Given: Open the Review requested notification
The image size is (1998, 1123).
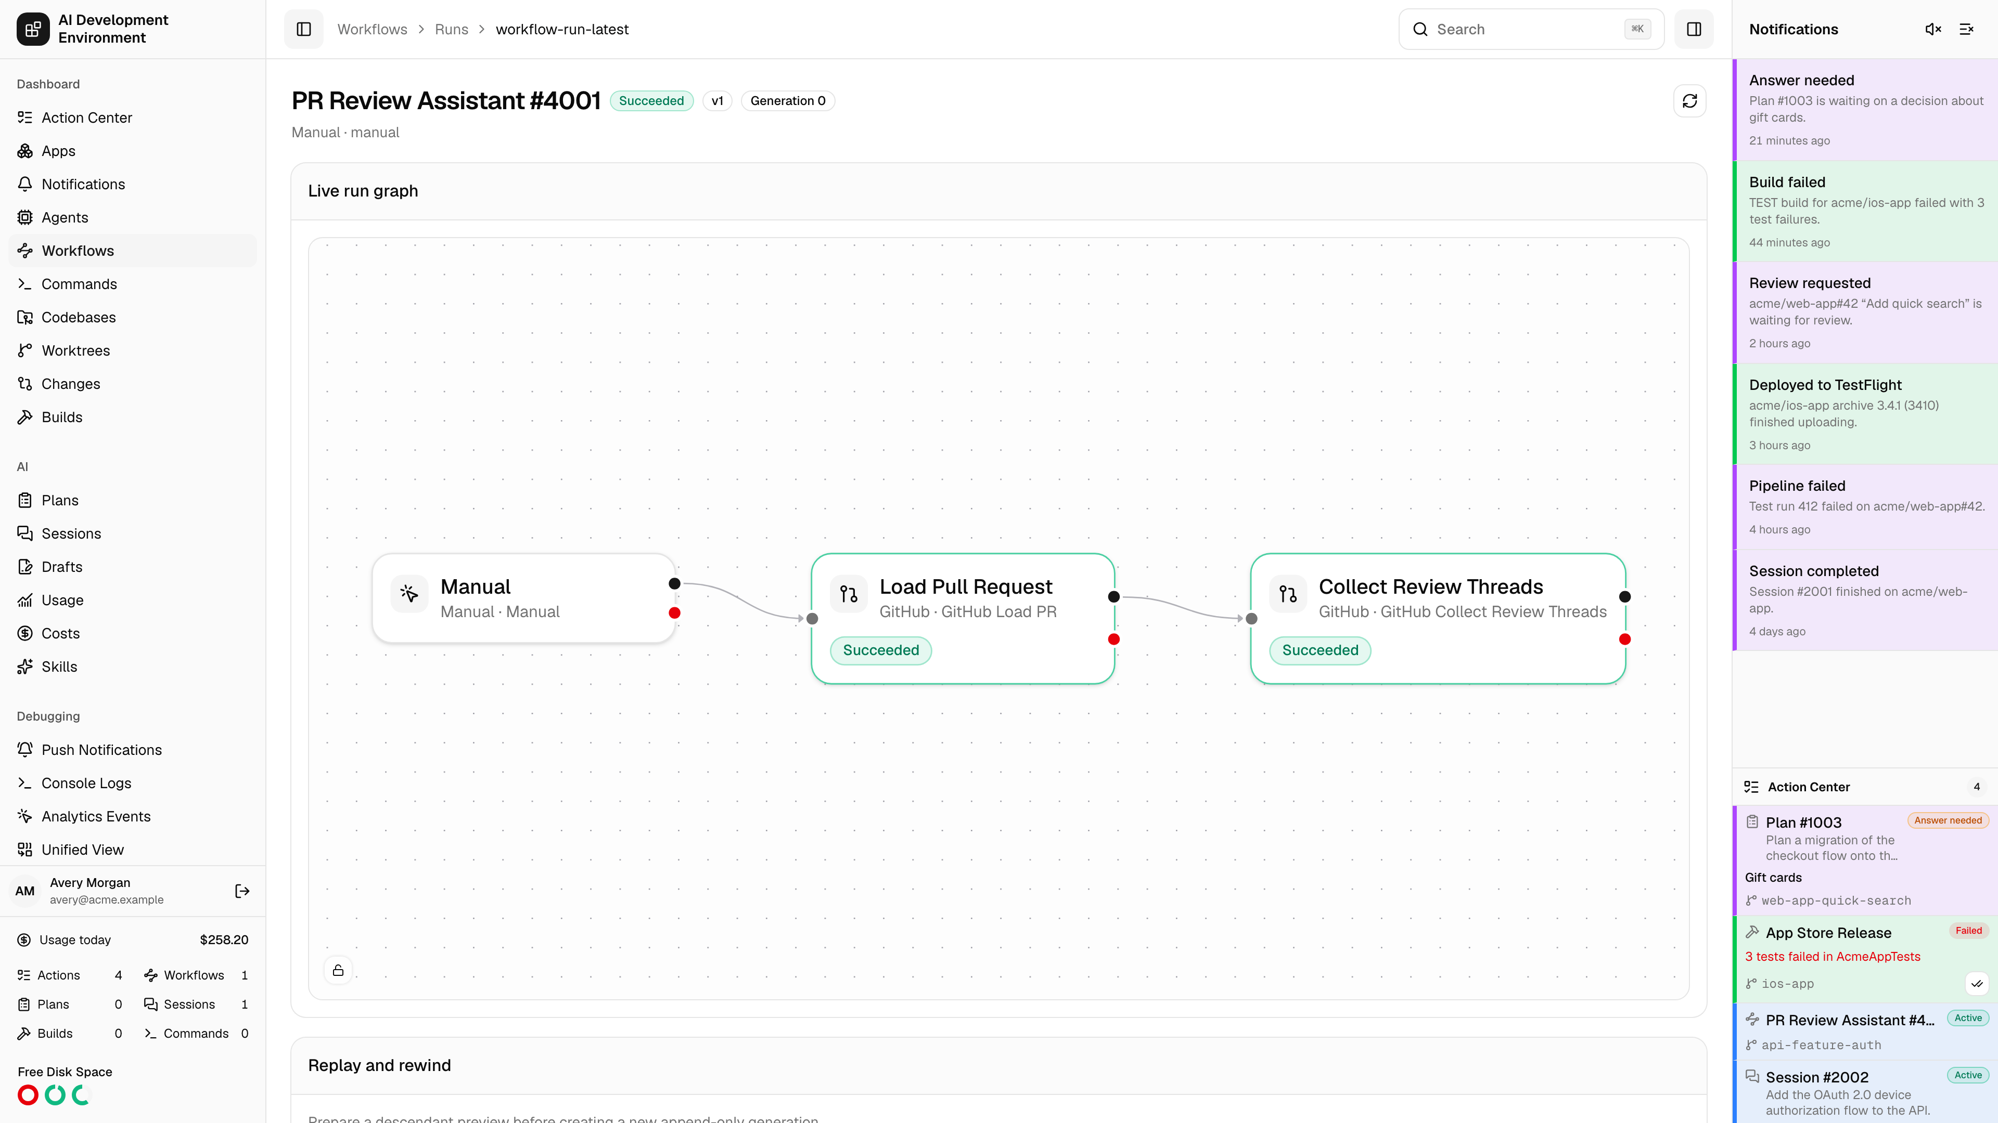Looking at the screenshot, I should tap(1865, 313).
